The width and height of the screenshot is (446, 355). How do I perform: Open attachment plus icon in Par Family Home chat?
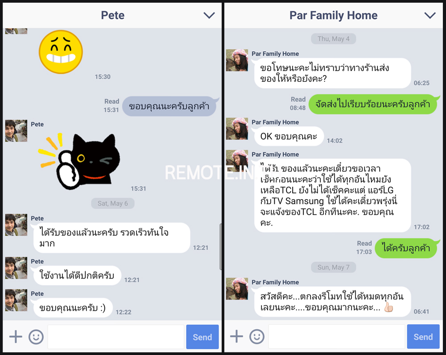click(236, 337)
